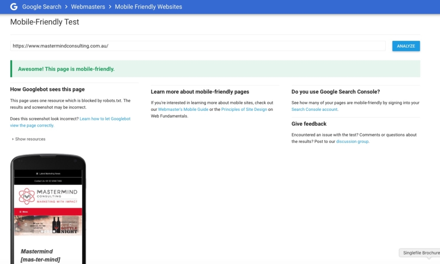The width and height of the screenshot is (440, 264).
Task: Tap the hamburger Menu icon in phone preview
Action: coord(21,212)
